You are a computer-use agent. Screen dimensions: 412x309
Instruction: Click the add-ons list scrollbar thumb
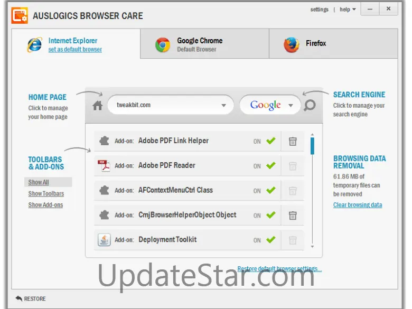[x=312, y=146]
